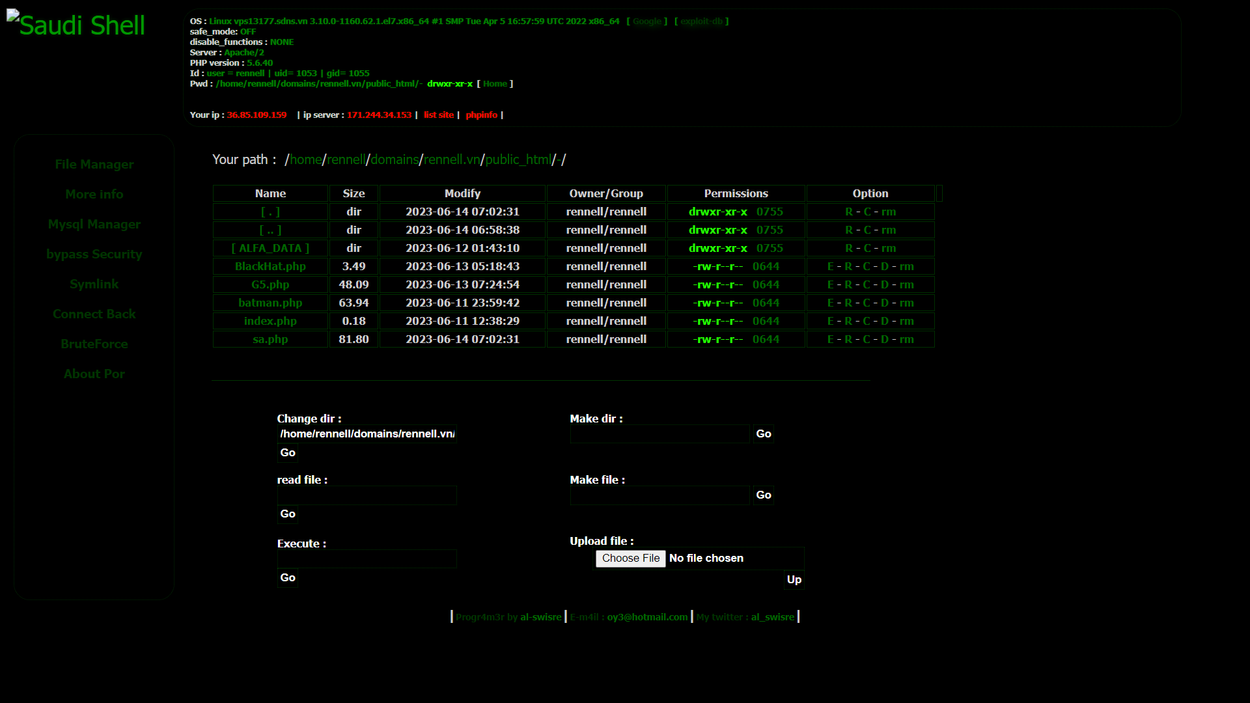The height and width of the screenshot is (703, 1250).
Task: Follow the exploit-db link
Action: [x=701, y=21]
